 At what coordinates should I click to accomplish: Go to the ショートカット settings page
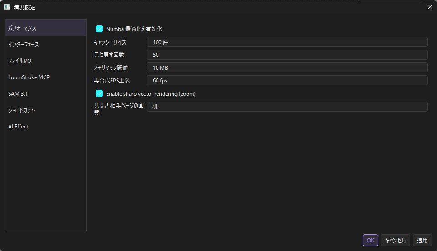coord(46,110)
